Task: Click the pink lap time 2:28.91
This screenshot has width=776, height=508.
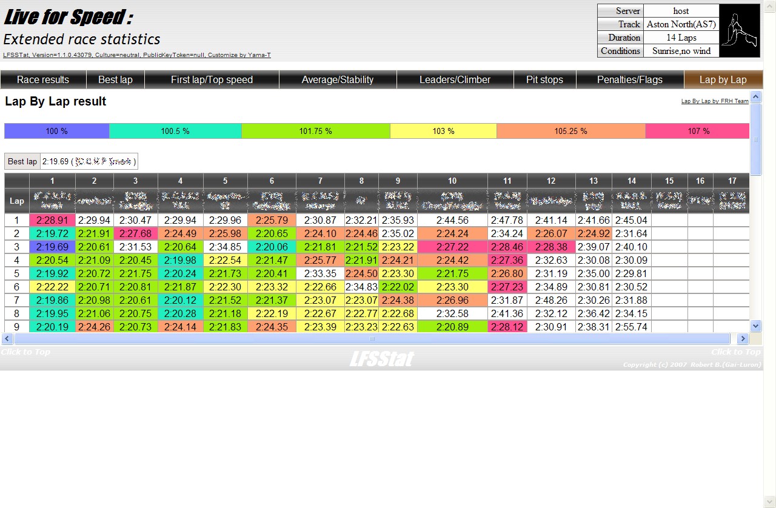Action: click(52, 220)
